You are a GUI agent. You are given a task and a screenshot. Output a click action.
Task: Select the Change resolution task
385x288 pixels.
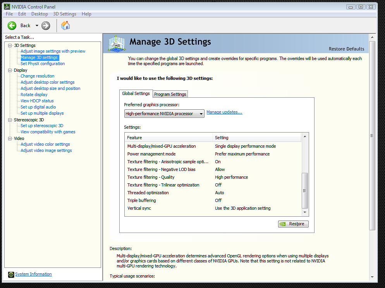coord(38,76)
